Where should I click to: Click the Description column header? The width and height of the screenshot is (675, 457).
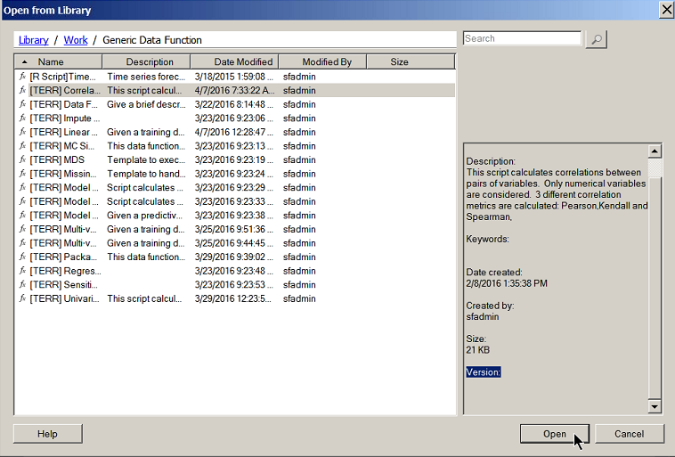click(150, 62)
